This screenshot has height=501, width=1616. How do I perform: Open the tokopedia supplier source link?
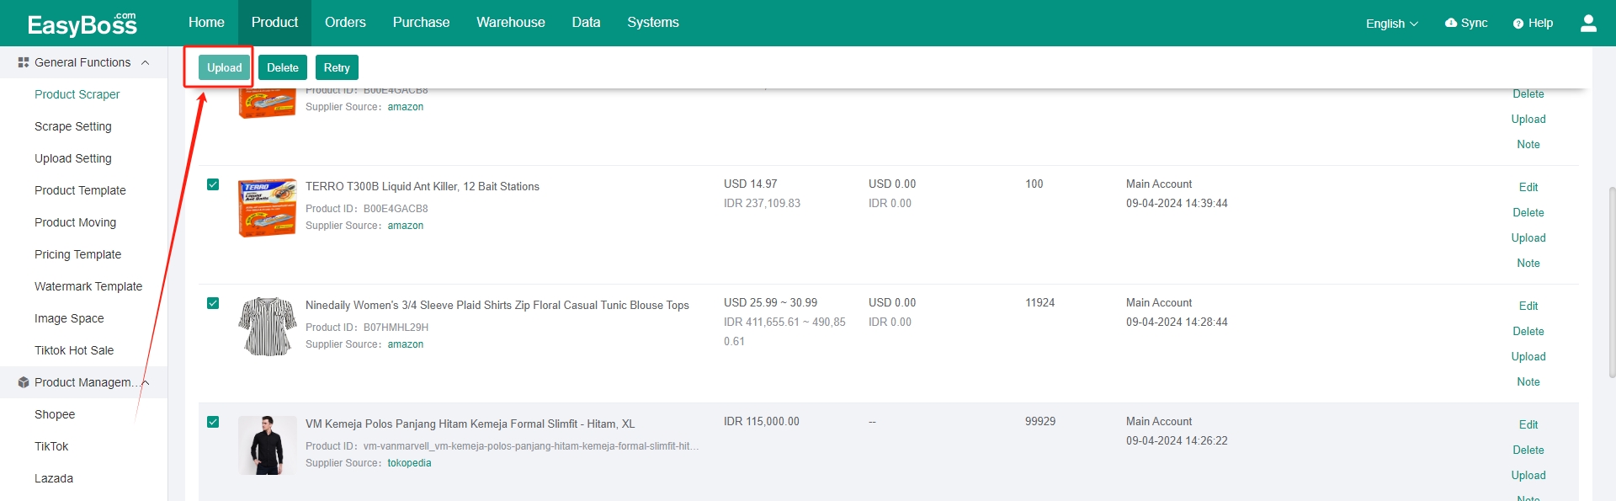tap(409, 463)
